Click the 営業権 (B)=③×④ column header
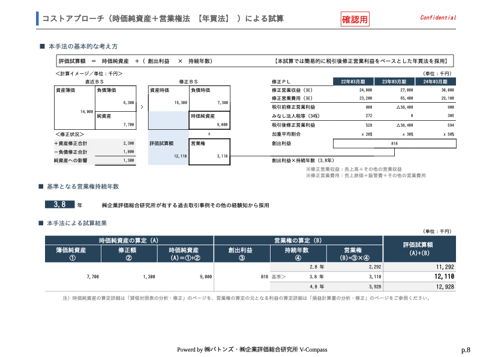 tap(355, 254)
